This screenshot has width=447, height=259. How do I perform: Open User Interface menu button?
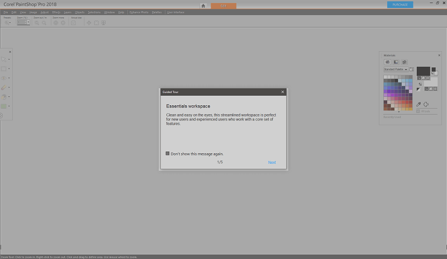pyautogui.click(x=175, y=12)
